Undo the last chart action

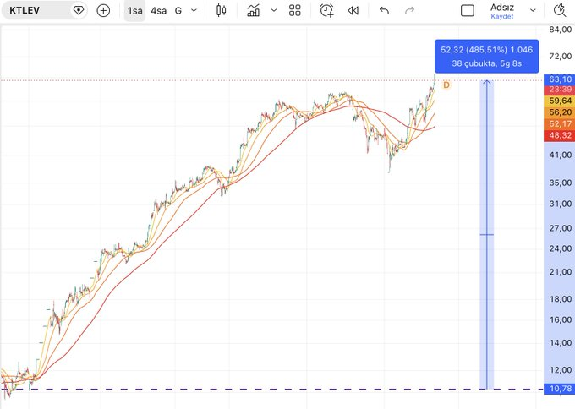pyautogui.click(x=384, y=10)
